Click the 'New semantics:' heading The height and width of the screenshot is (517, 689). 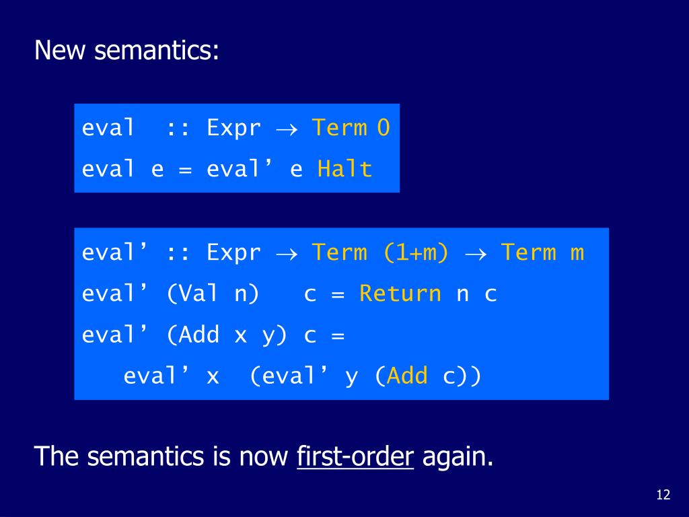(x=126, y=50)
